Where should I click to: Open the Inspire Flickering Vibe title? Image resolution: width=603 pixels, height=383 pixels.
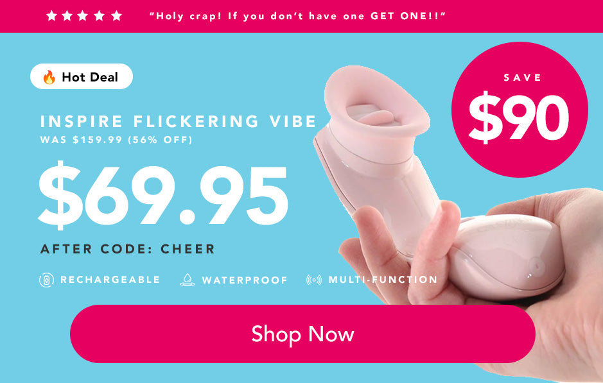click(x=178, y=121)
